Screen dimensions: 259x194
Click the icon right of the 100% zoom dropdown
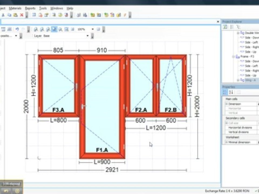pos(98,29)
